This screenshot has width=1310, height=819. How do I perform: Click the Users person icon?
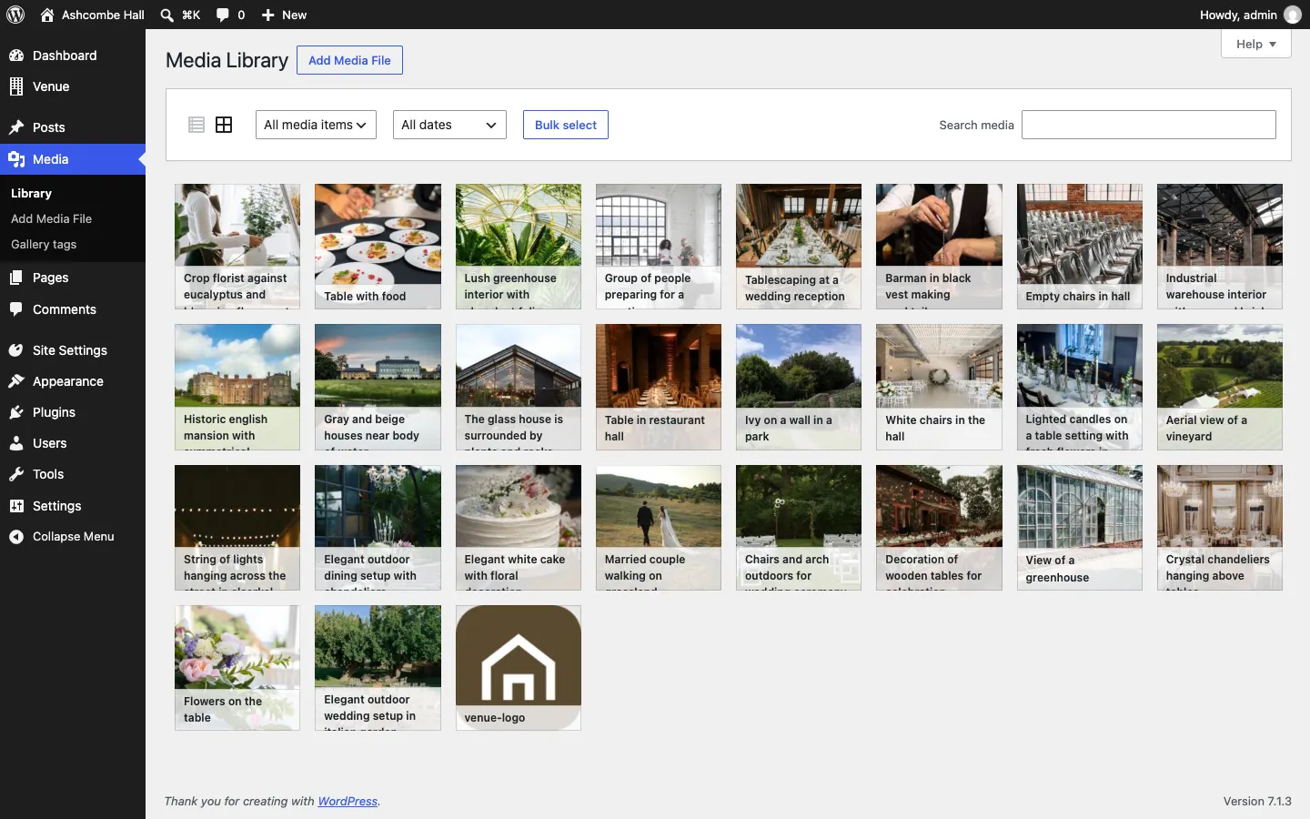16,443
